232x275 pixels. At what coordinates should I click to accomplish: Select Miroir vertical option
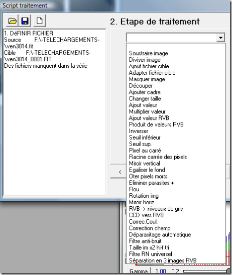coord(145,163)
